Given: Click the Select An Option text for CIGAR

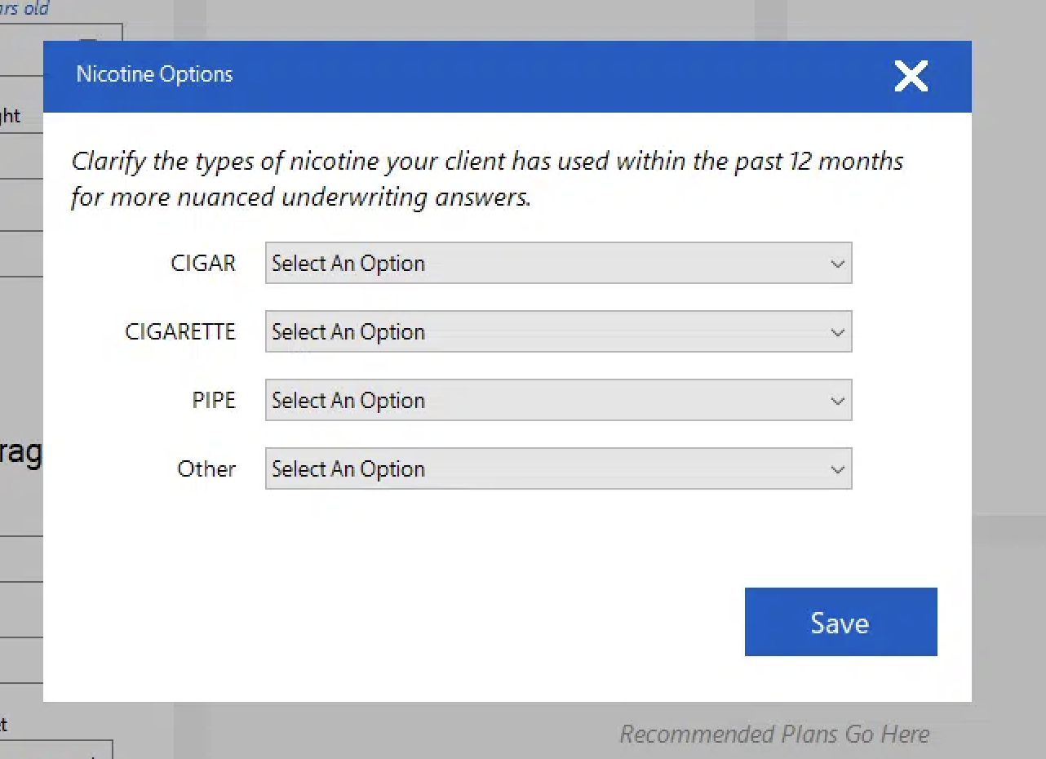Looking at the screenshot, I should point(348,264).
